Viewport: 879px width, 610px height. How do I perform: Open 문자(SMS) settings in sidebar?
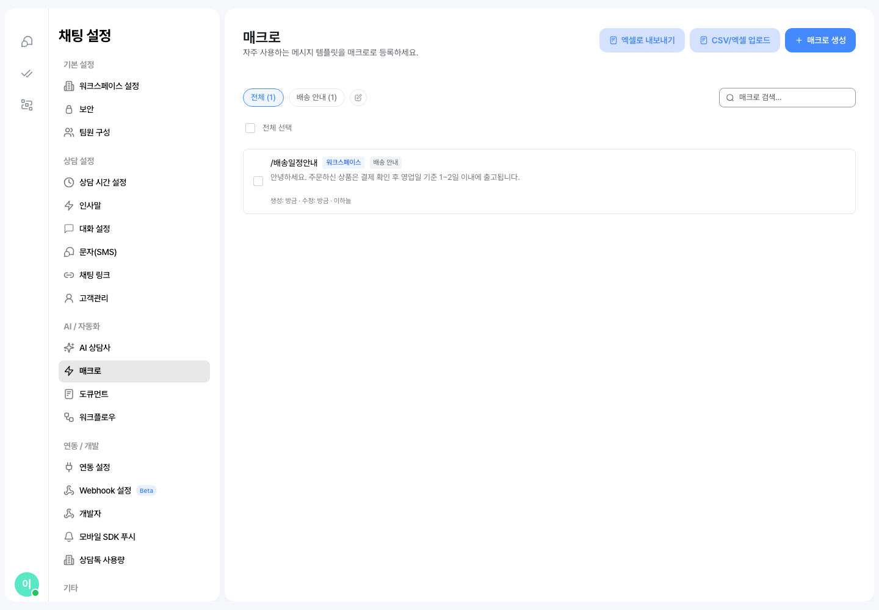(134, 252)
